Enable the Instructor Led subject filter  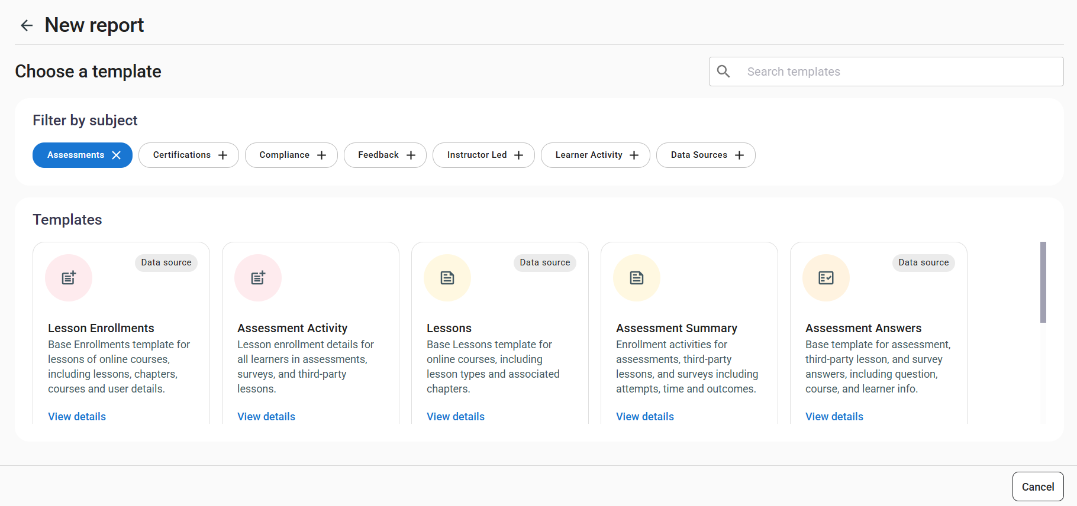(x=483, y=155)
